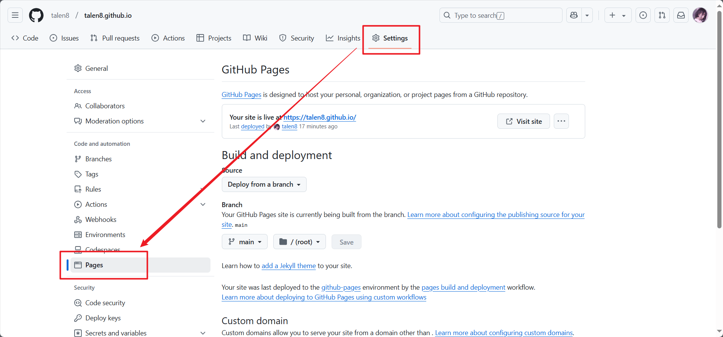
Task: Expand the Moderation options section
Action: point(203,121)
